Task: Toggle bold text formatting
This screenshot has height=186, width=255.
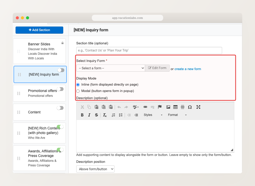Action: click(82, 115)
